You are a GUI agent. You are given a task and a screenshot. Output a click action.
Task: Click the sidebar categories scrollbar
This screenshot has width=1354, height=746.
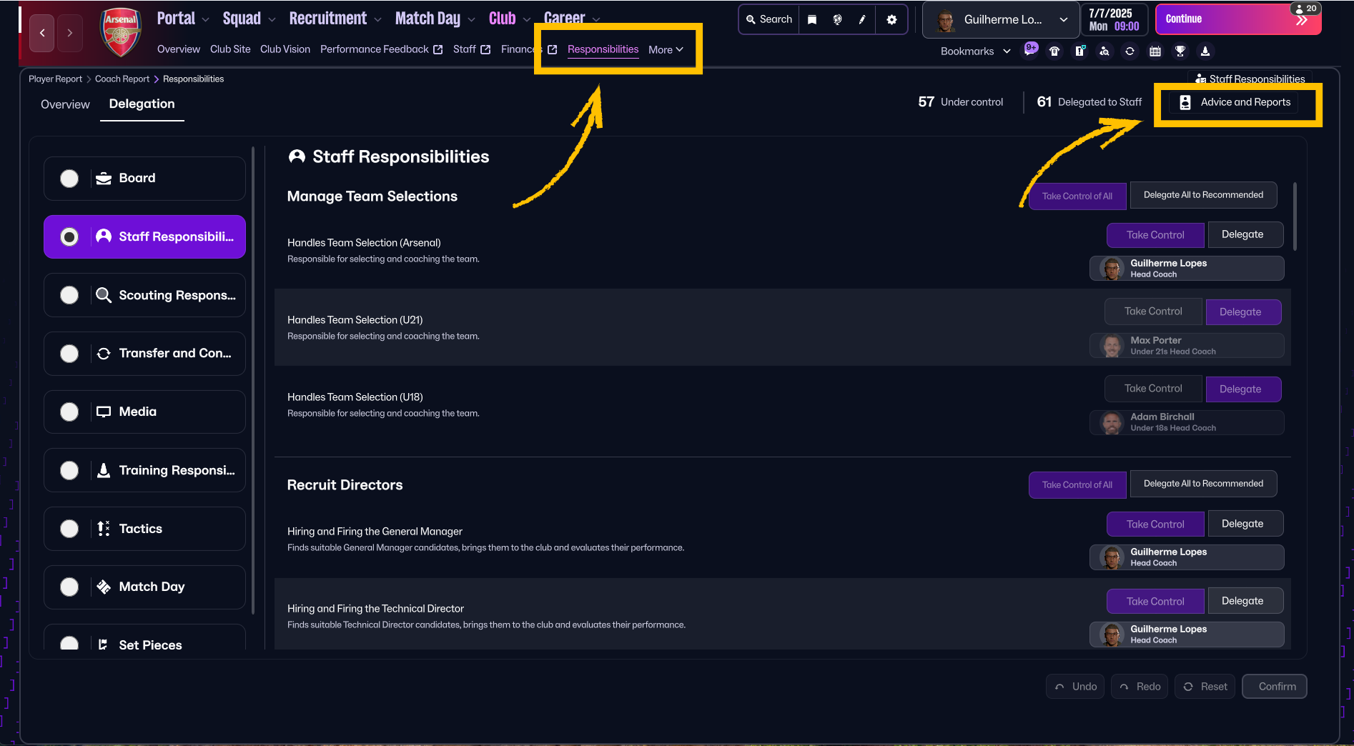point(253,379)
